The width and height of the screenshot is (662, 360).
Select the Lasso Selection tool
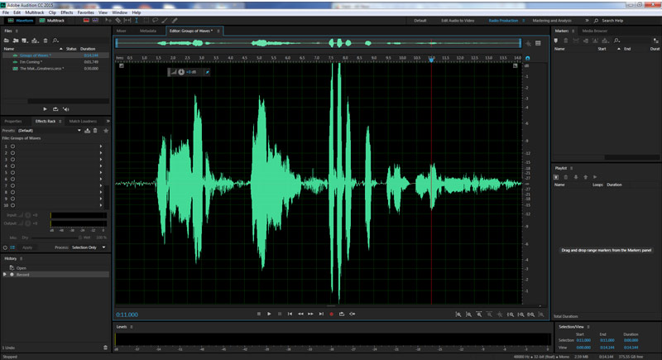[x=155, y=20]
